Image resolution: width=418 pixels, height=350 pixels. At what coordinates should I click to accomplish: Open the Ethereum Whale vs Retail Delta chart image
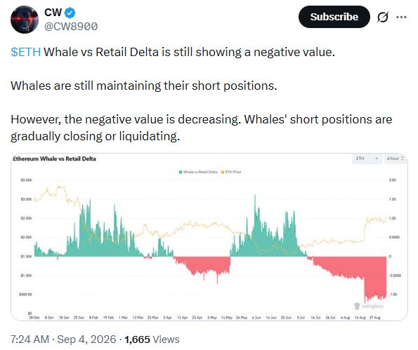(209, 237)
